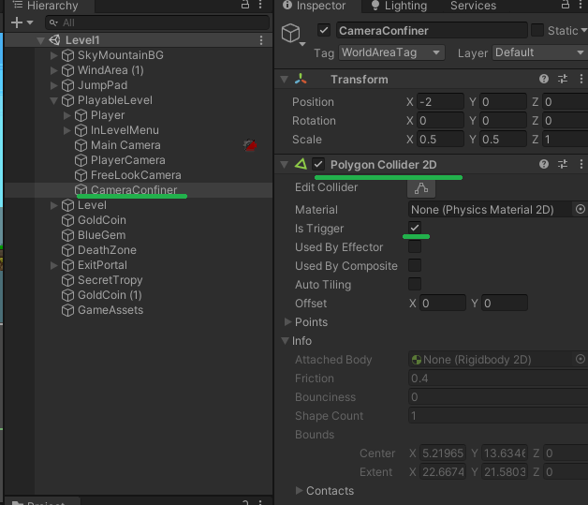Collapse the Level1 scene foldout
588x505 pixels.
coord(40,40)
